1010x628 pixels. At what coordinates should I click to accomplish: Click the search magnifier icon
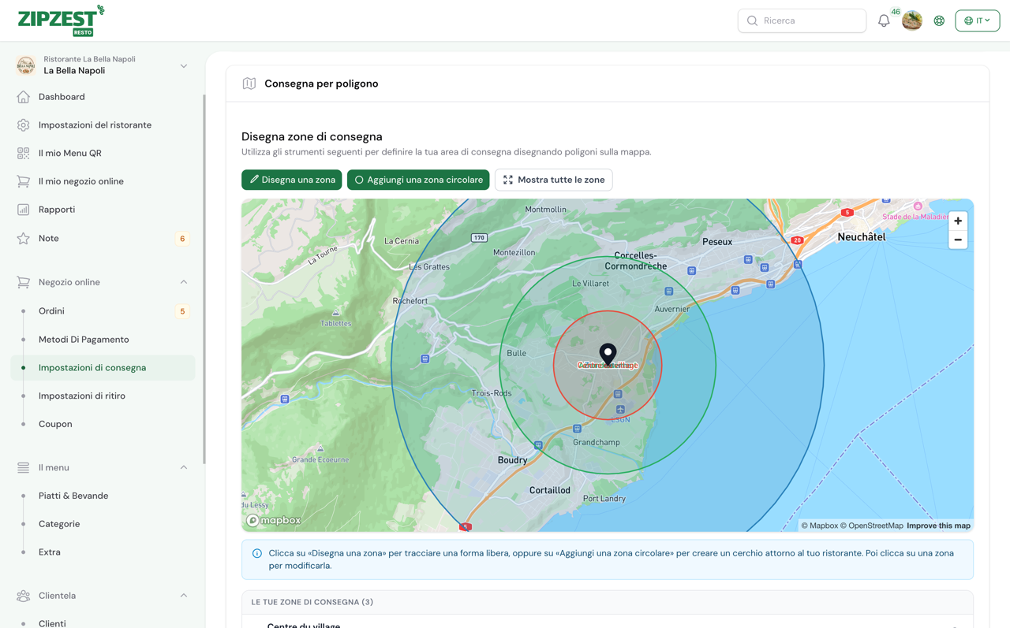point(752,21)
